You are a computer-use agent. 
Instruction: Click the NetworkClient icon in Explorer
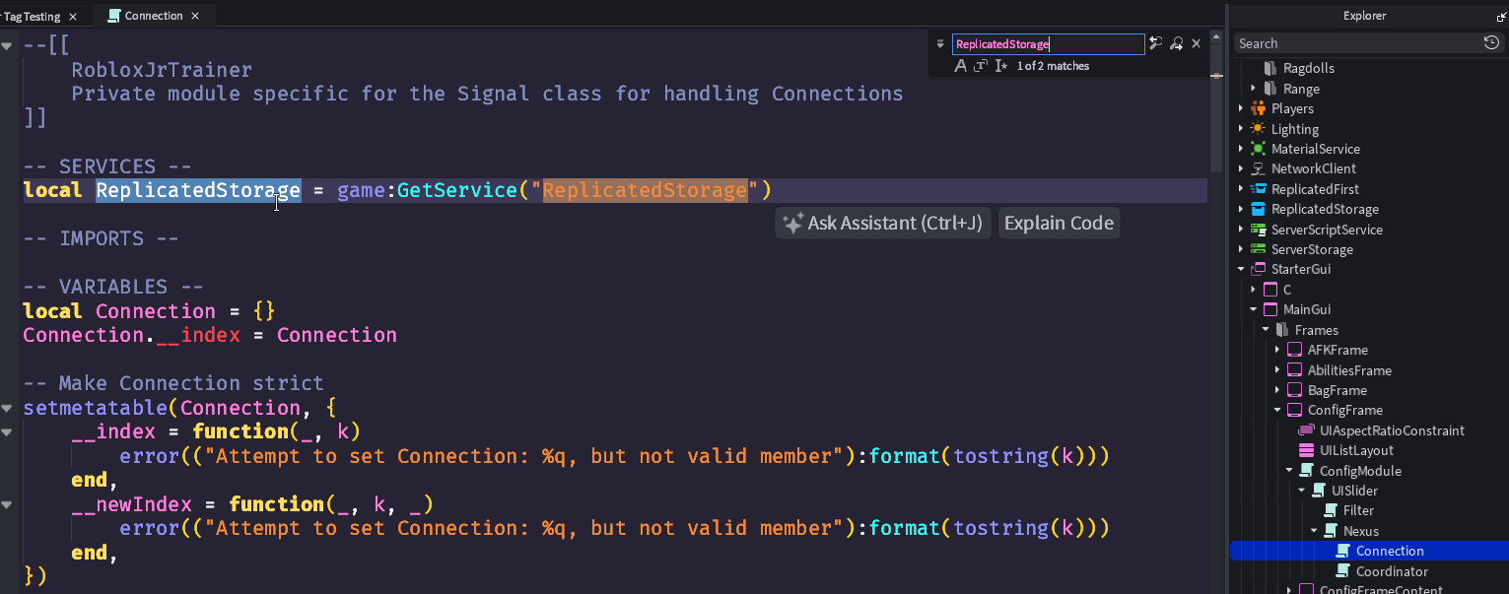click(1258, 168)
